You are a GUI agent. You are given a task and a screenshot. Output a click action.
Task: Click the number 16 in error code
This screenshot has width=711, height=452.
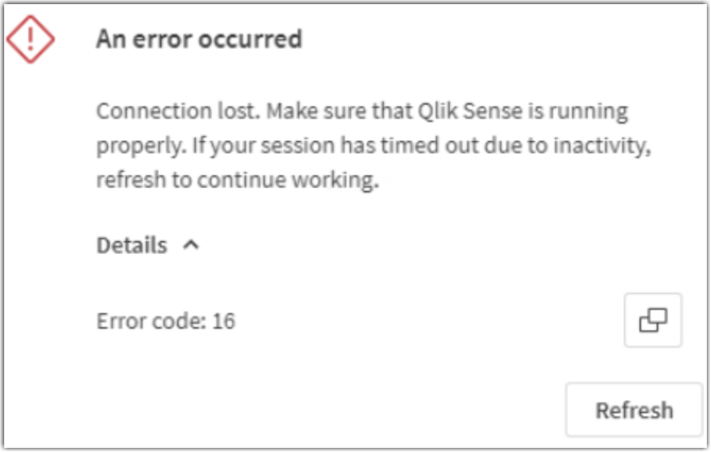coord(223,321)
